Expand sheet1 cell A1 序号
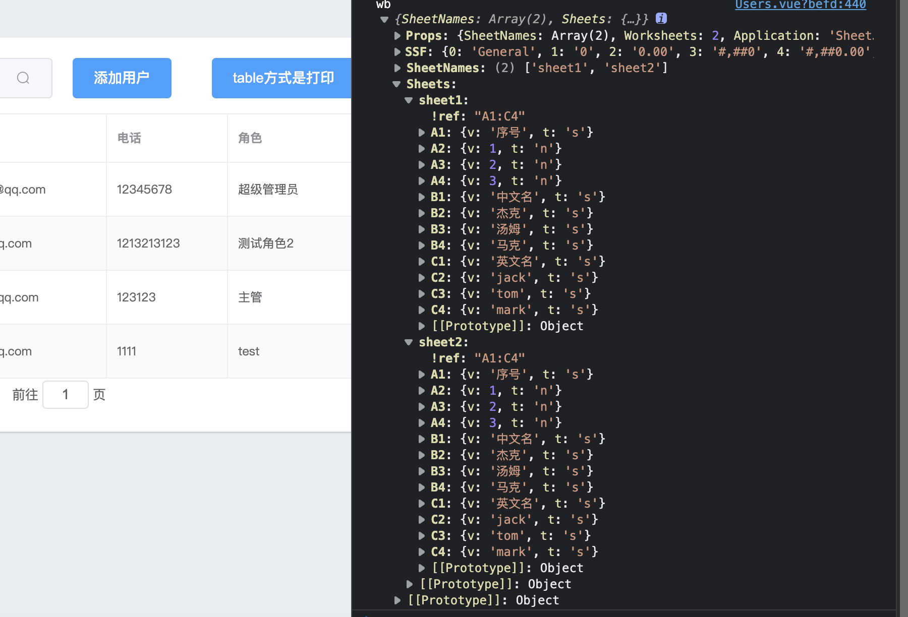This screenshot has height=617, width=908. (422, 133)
